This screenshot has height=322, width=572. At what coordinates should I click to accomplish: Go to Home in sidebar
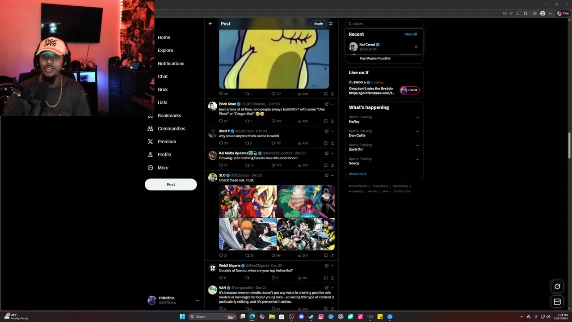(x=164, y=38)
